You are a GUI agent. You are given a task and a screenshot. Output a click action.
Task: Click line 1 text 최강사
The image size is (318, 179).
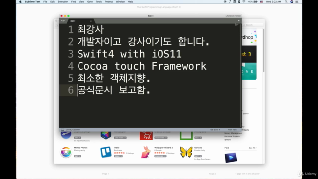tap(90, 30)
